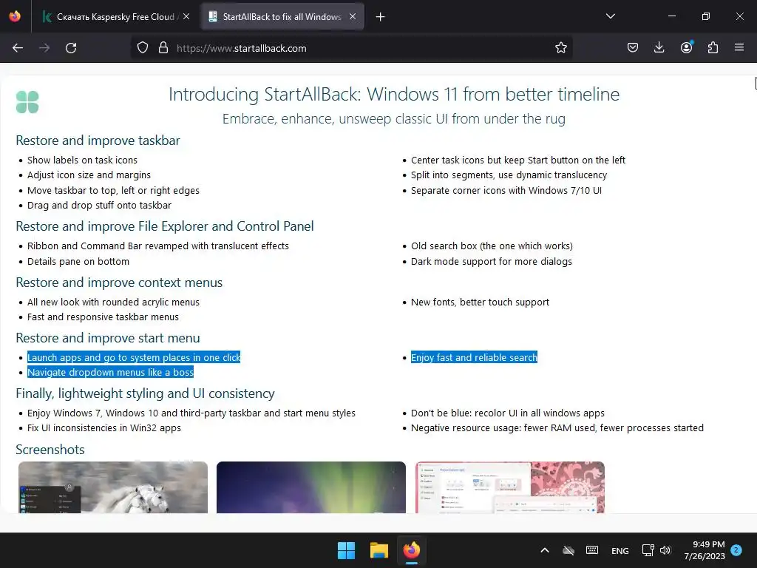The width and height of the screenshot is (757, 568).
Task: Switch to Kaspersky Free Cloud tab
Action: coord(115,17)
